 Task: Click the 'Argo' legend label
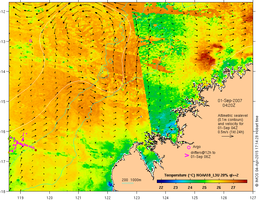coord(197,147)
